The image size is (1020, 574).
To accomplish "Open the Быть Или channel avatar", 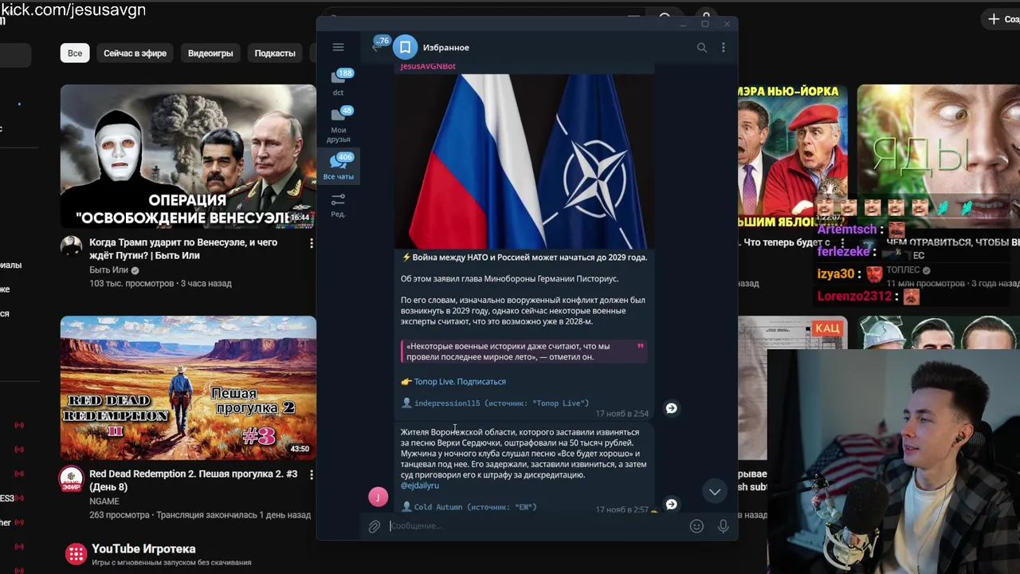I will point(72,247).
